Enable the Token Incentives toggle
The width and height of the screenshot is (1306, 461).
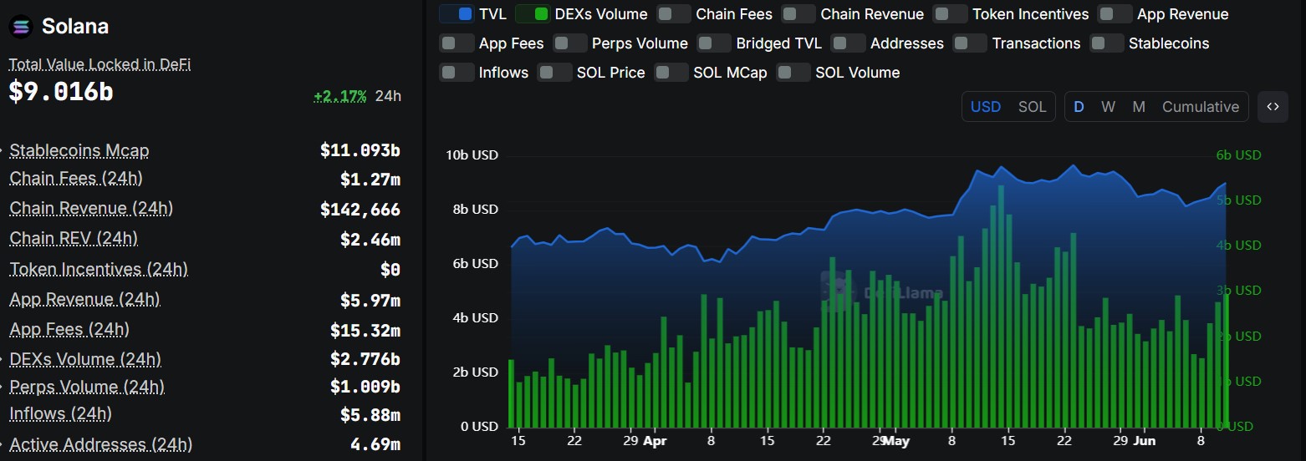[950, 14]
